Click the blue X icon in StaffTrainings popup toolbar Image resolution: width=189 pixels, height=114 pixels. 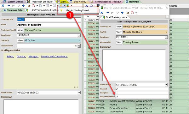pos(102,13)
